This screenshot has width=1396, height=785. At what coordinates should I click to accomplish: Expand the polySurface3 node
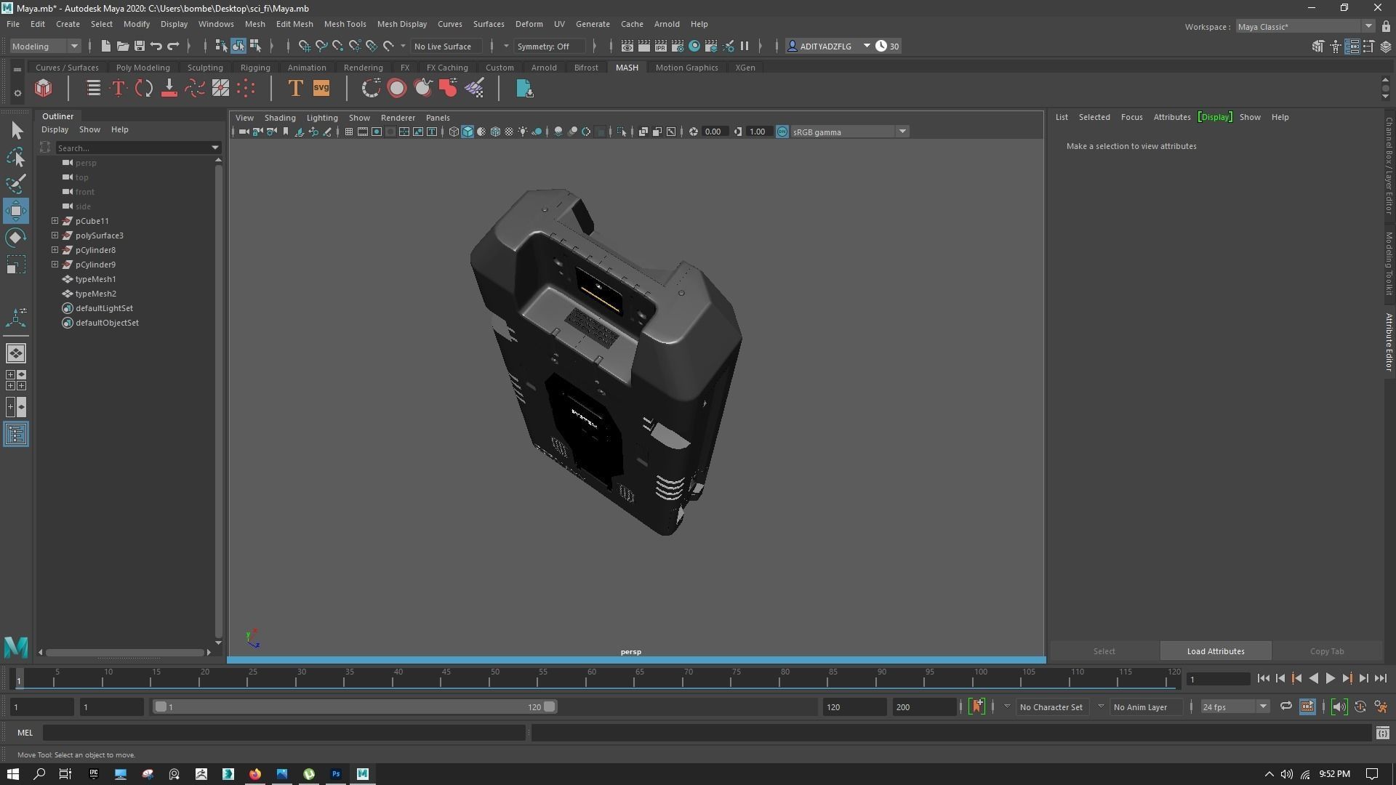pyautogui.click(x=55, y=235)
